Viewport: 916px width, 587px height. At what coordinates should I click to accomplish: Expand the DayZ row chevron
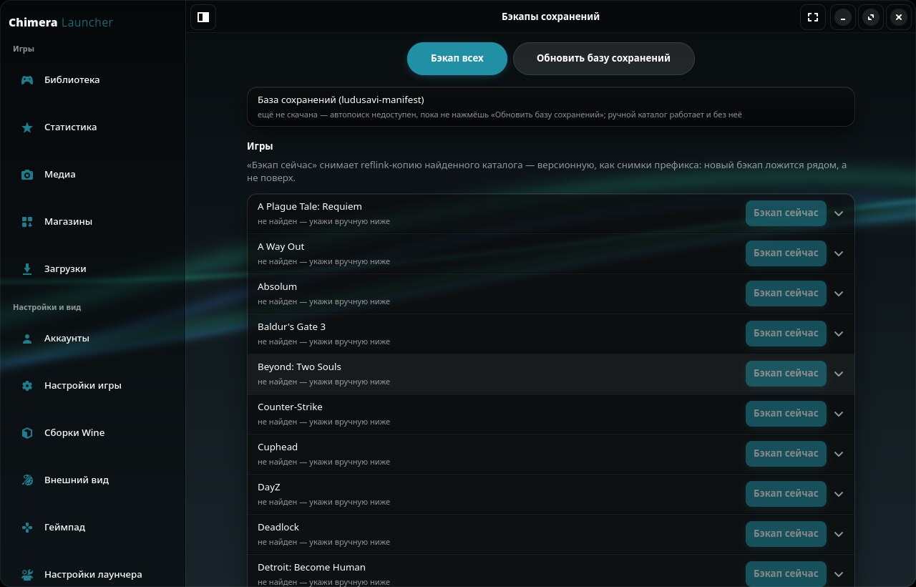[x=839, y=494]
